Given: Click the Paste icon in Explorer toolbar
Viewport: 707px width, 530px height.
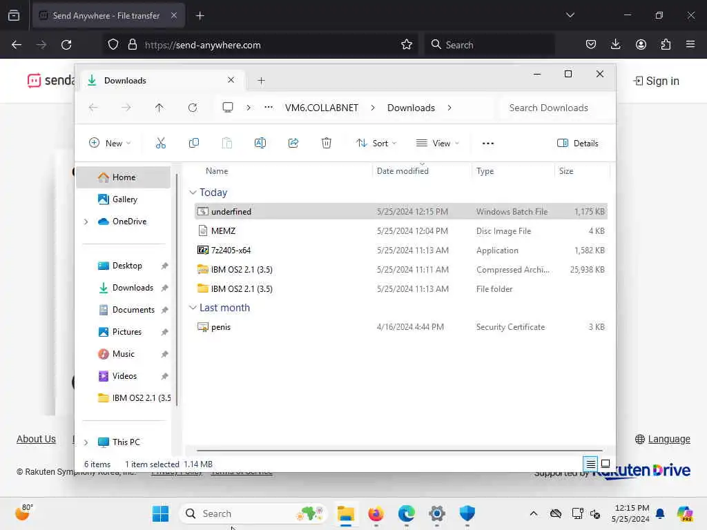Looking at the screenshot, I should (x=226, y=144).
